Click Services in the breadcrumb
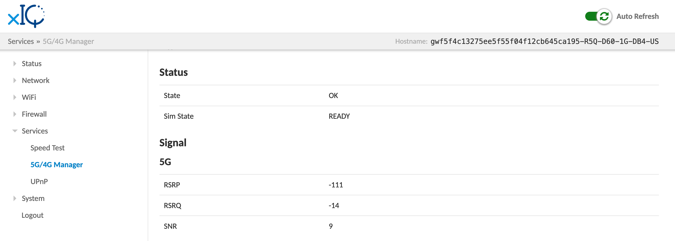Image resolution: width=675 pixels, height=241 pixels. (x=21, y=41)
